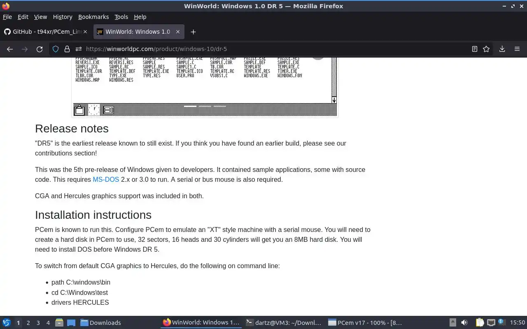Open the Bookmarks menu
The width and height of the screenshot is (527, 329).
tap(93, 17)
